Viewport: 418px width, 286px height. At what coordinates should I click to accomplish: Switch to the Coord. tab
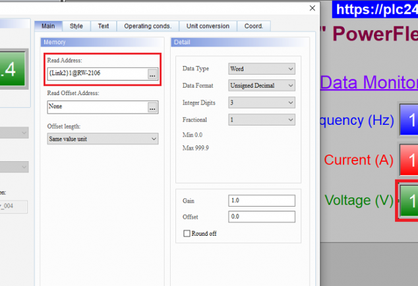click(254, 26)
